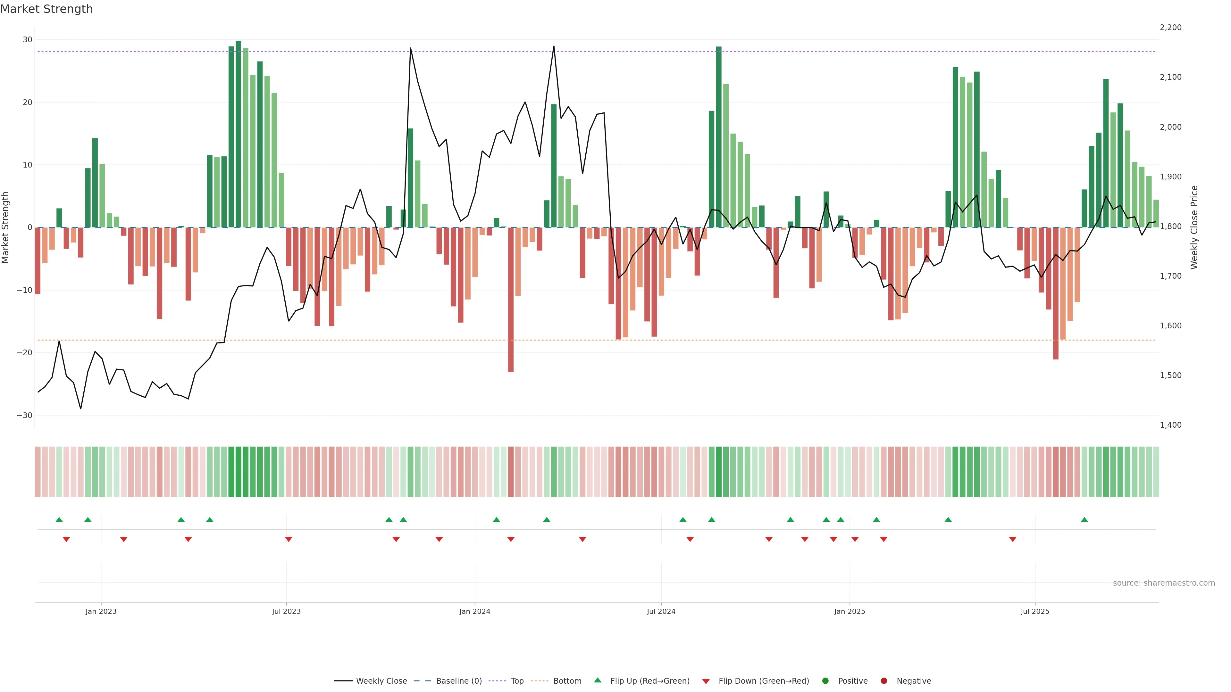This screenshot has height=692, width=1231.
Task: Click the Top purple dotted legend icon
Action: click(x=497, y=681)
